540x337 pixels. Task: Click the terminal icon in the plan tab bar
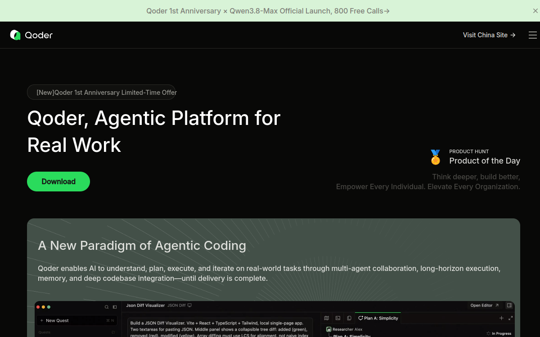[338, 318]
